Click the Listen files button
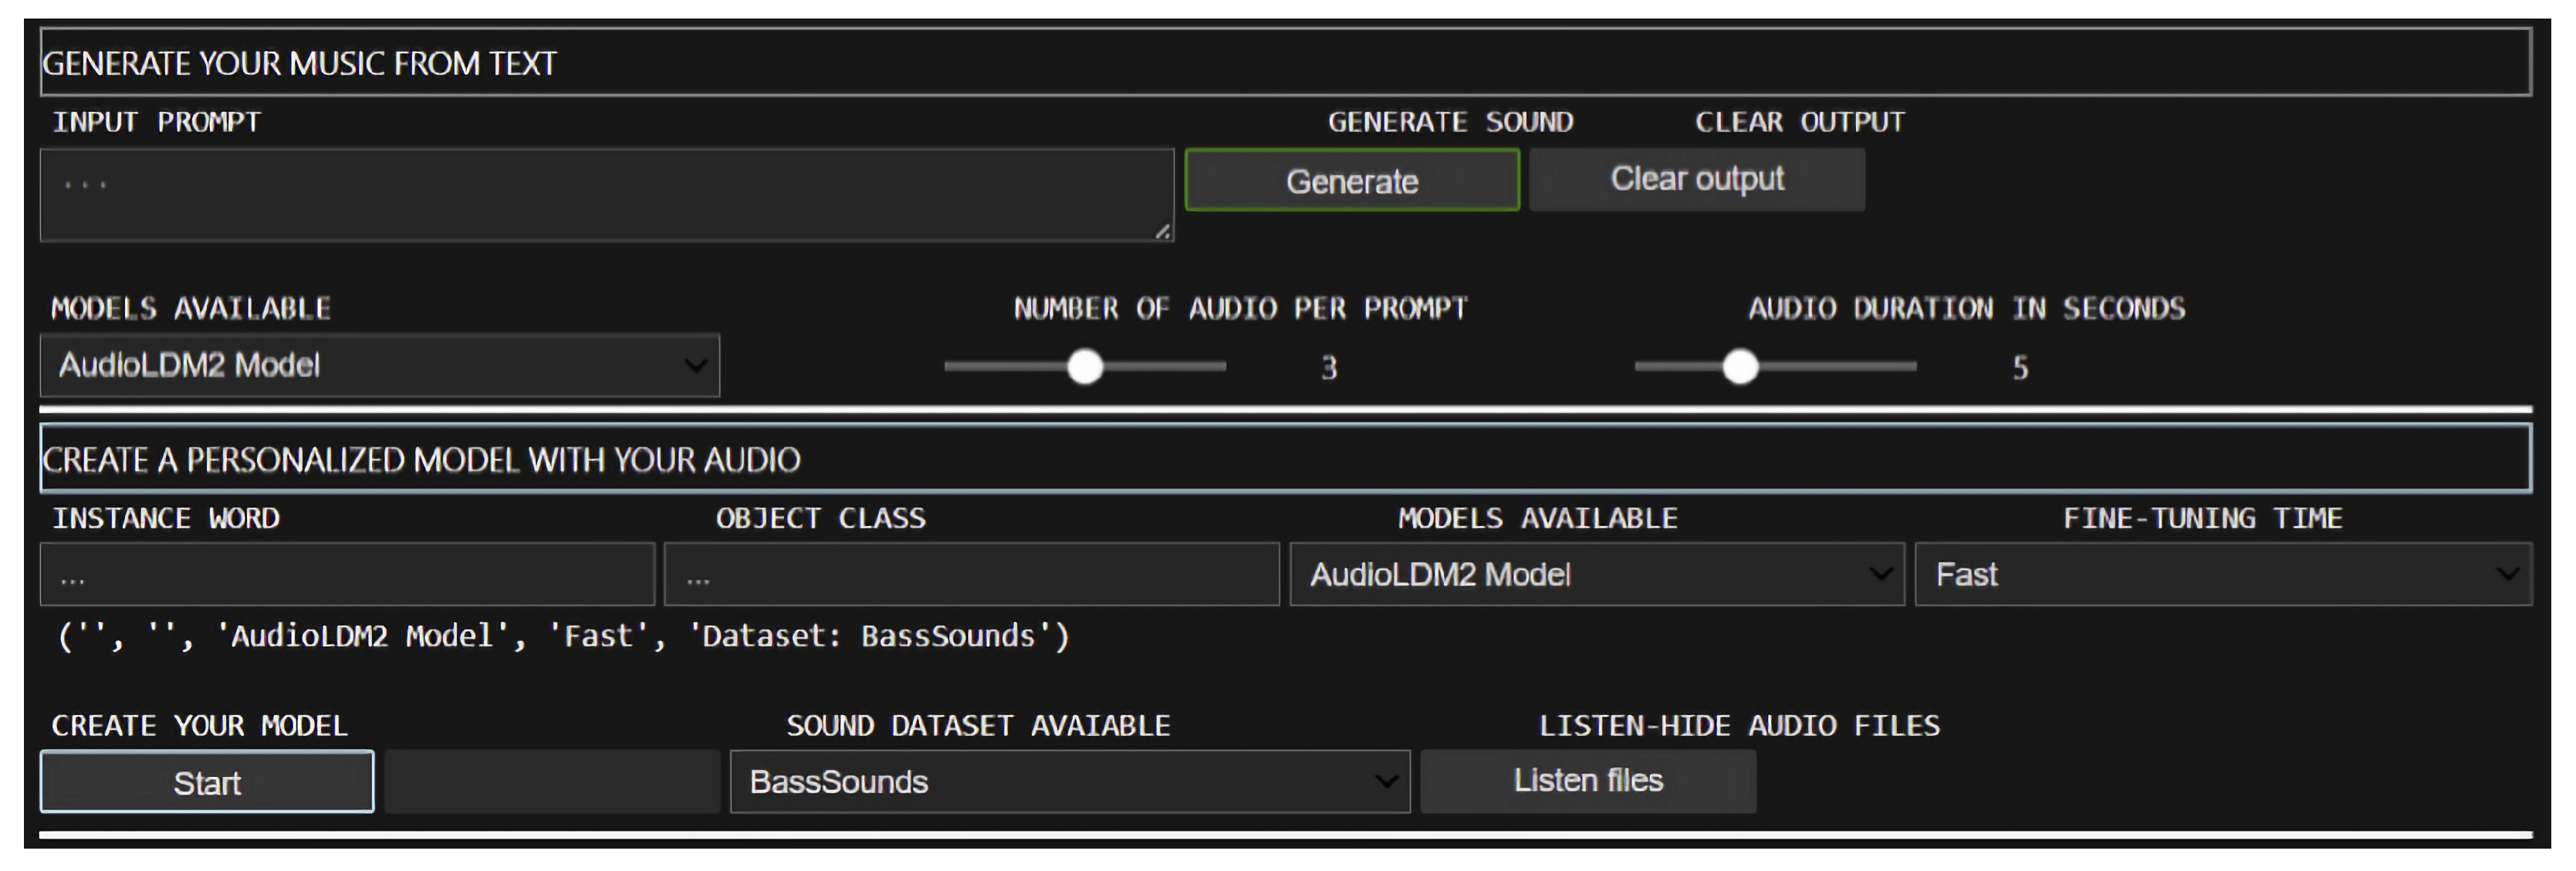 1587,781
